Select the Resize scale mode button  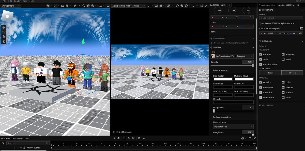pos(270,73)
